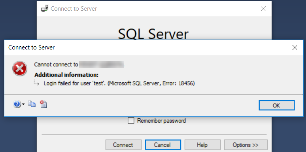This screenshot has width=306, height=152.
Task: Close the background Connect to Server window
Action: 263,9
